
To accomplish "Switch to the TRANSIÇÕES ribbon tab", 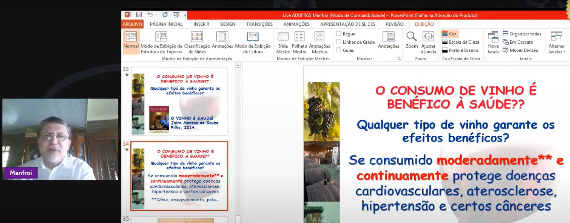I will coord(259,24).
